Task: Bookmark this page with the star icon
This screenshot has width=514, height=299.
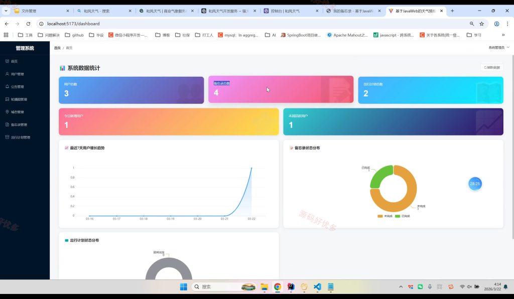Action: [x=481, y=24]
